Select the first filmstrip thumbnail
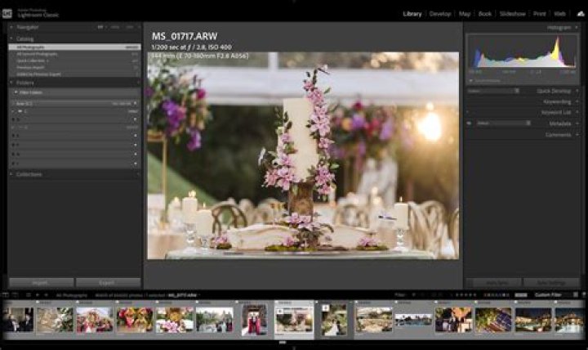Image resolution: width=588 pixels, height=350 pixels. (17, 320)
